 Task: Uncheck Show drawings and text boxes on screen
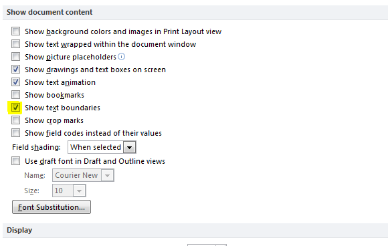click(x=15, y=70)
